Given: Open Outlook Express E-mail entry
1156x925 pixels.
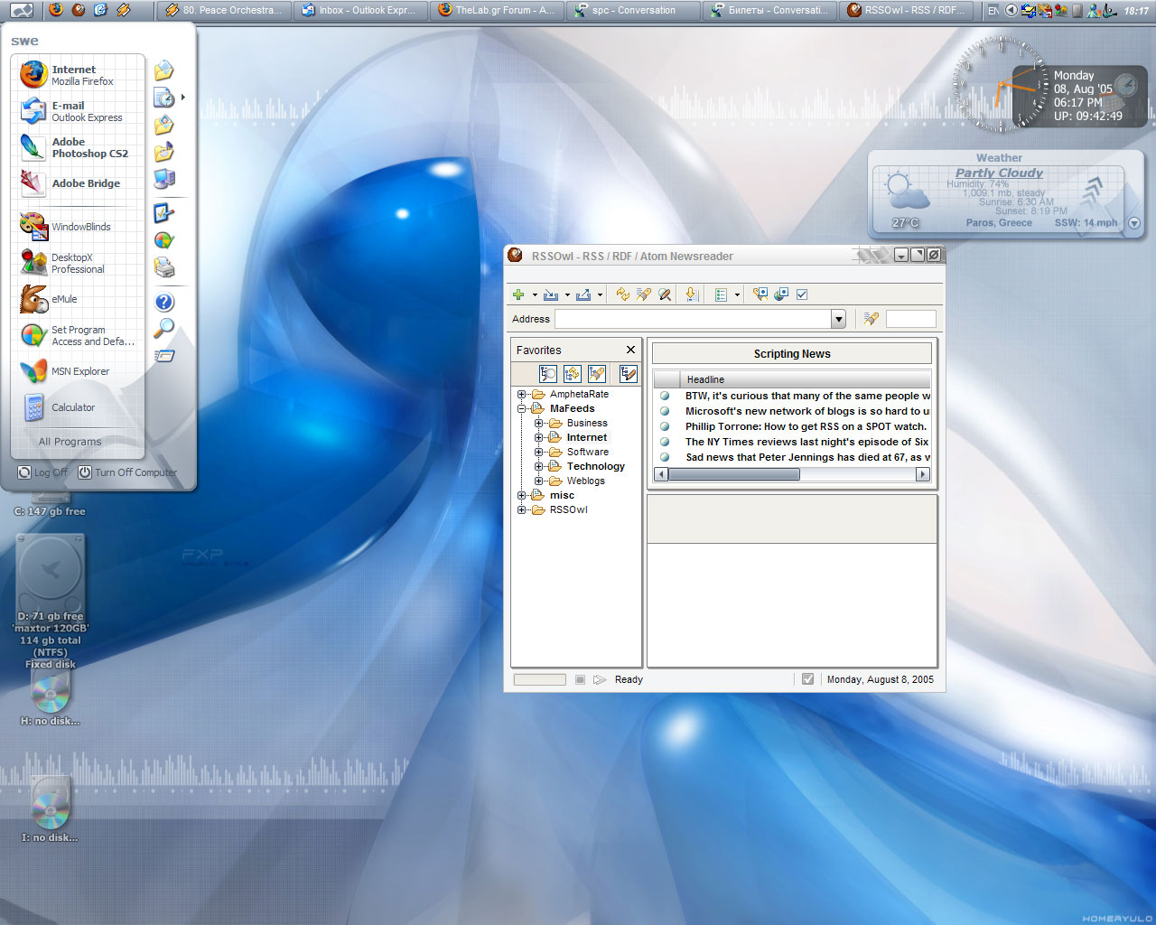Looking at the screenshot, I should click(x=79, y=111).
